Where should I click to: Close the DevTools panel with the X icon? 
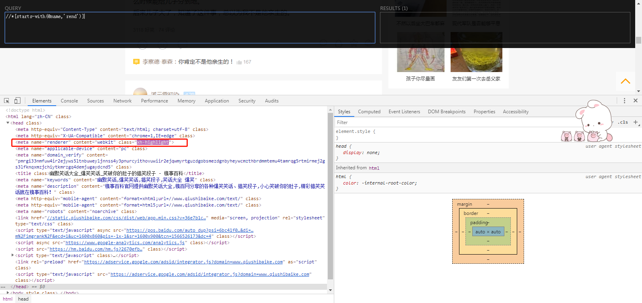click(636, 101)
